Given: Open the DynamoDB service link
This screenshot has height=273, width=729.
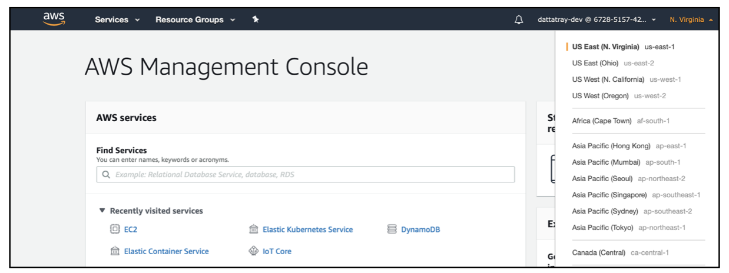Looking at the screenshot, I should click(x=420, y=229).
